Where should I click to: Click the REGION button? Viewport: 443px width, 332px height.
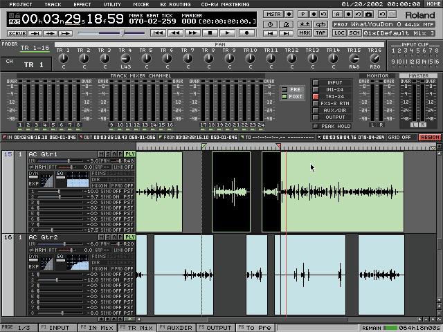pos(429,137)
